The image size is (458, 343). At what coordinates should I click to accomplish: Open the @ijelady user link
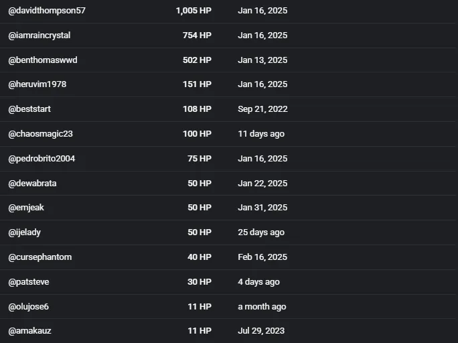[25, 232]
